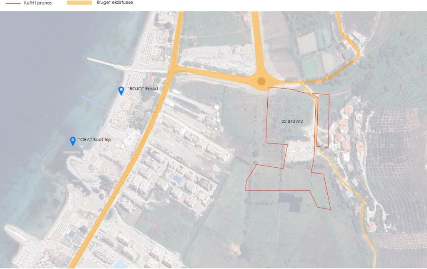Image resolution: width=427 pixels, height=269 pixels.
Task: Click the narrow red-outlined strip east of the property
Action: pos(323,120)
